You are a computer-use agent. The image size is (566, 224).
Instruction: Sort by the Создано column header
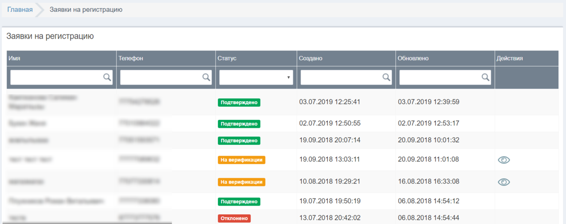(310, 58)
